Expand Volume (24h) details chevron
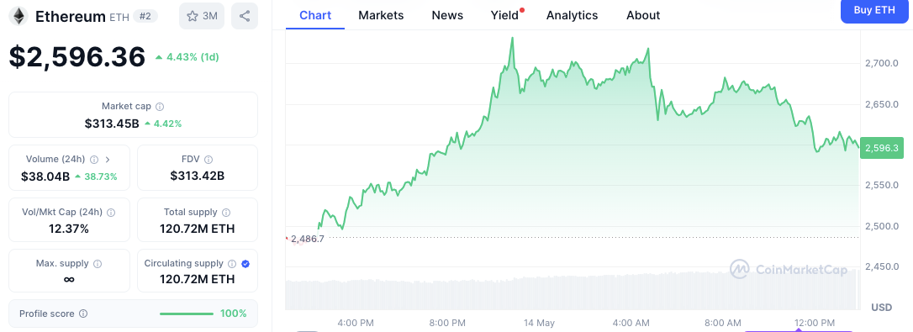913x332 pixels. click(x=108, y=159)
